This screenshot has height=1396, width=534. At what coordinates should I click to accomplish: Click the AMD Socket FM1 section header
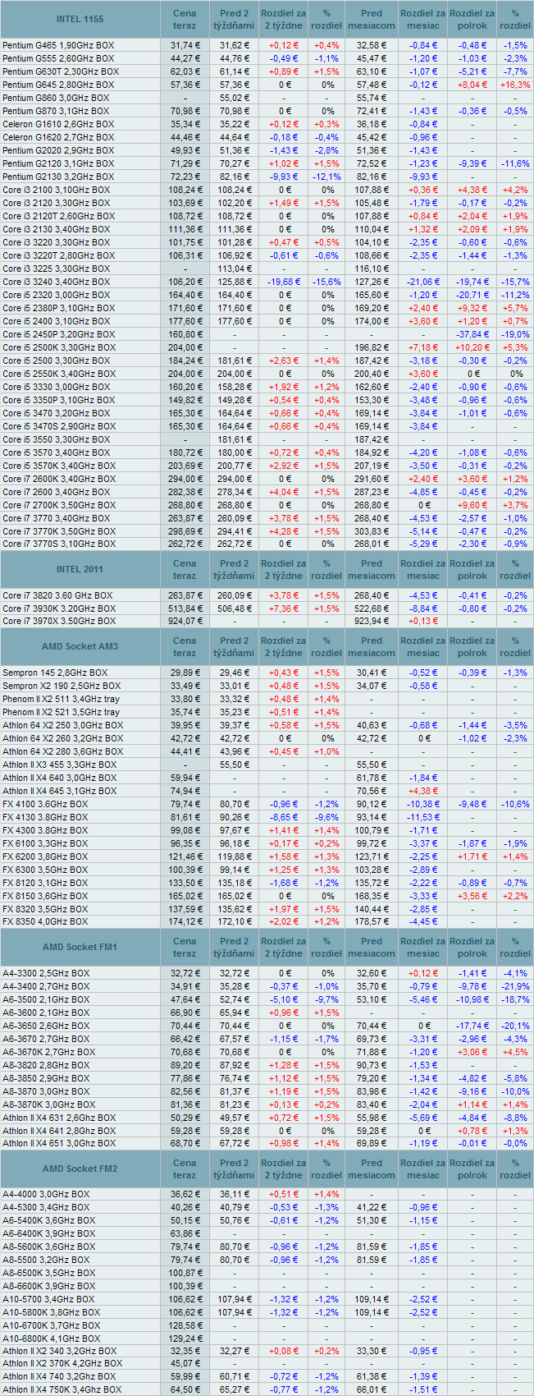80,947
